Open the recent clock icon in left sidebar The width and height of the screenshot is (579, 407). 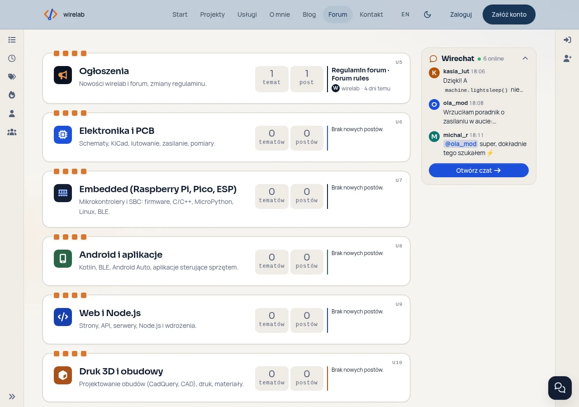point(12,58)
